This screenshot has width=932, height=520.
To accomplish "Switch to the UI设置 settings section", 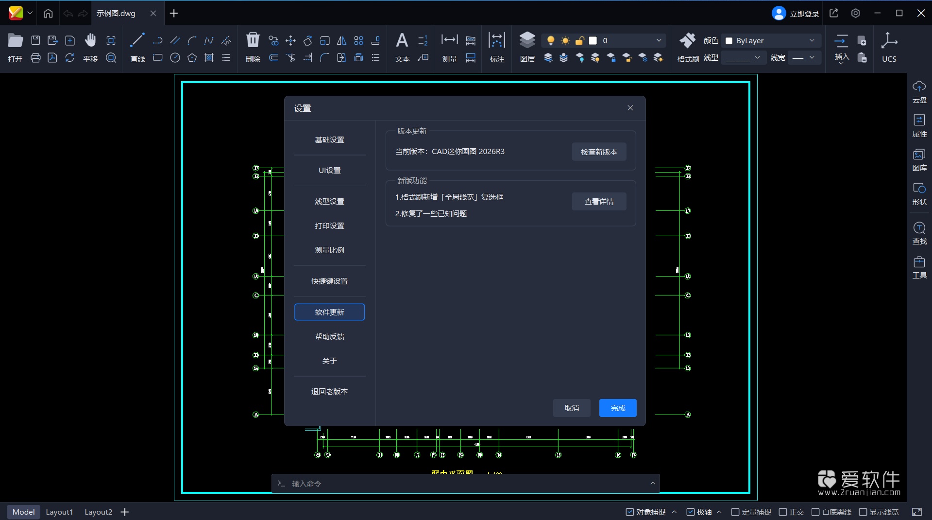I will click(x=329, y=171).
